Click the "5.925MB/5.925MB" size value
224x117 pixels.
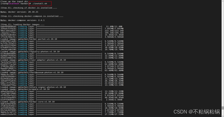tap(114, 77)
